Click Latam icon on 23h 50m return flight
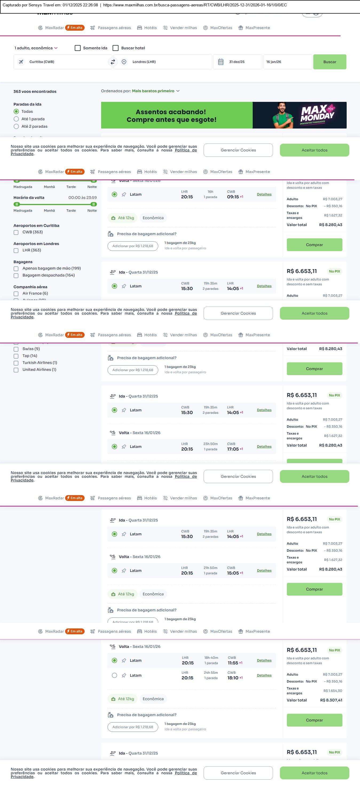This screenshot has height=786, width=360. (x=124, y=447)
